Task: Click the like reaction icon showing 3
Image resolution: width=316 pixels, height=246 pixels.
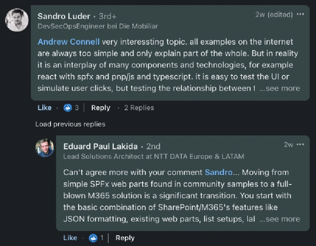Action: tap(68, 108)
